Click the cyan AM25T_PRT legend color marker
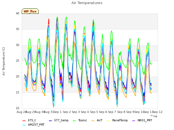The width and height of the screenshot is (174, 130). 24,125
